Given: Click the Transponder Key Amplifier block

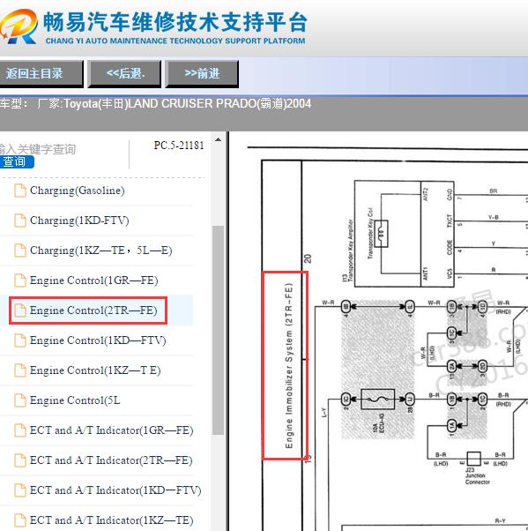Looking at the screenshot, I should 404,234.
